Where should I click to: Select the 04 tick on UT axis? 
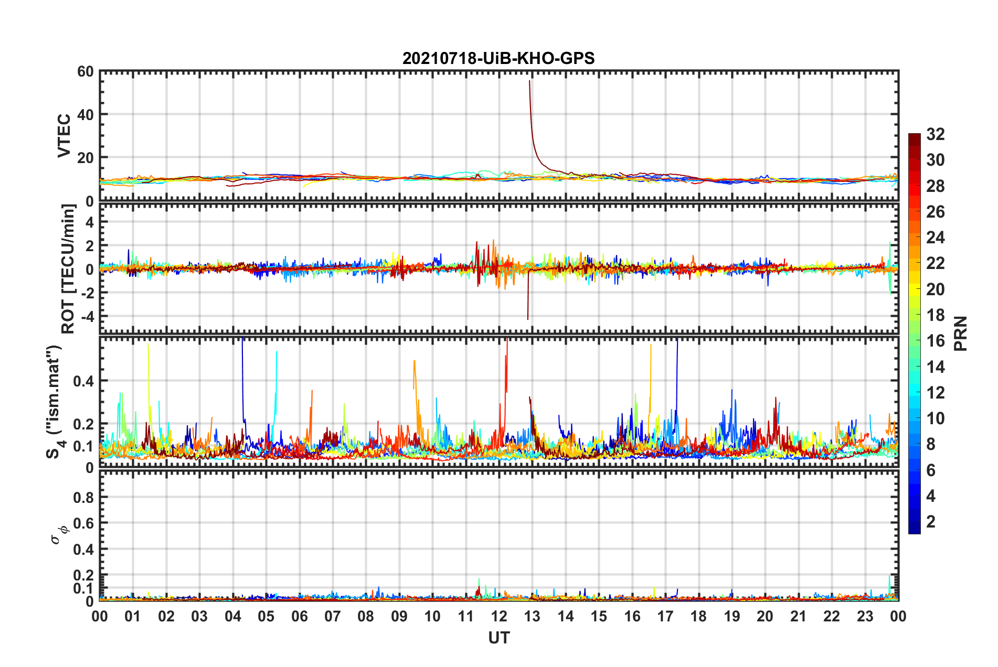pyautogui.click(x=233, y=616)
